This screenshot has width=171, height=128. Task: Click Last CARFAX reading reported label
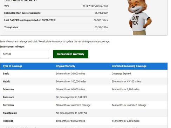coord(30,20)
